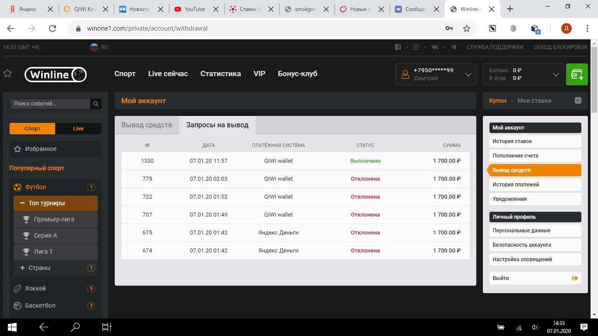This screenshot has width=598, height=336.
Task: Open Бонус-клуб in top menu
Action: (x=298, y=74)
